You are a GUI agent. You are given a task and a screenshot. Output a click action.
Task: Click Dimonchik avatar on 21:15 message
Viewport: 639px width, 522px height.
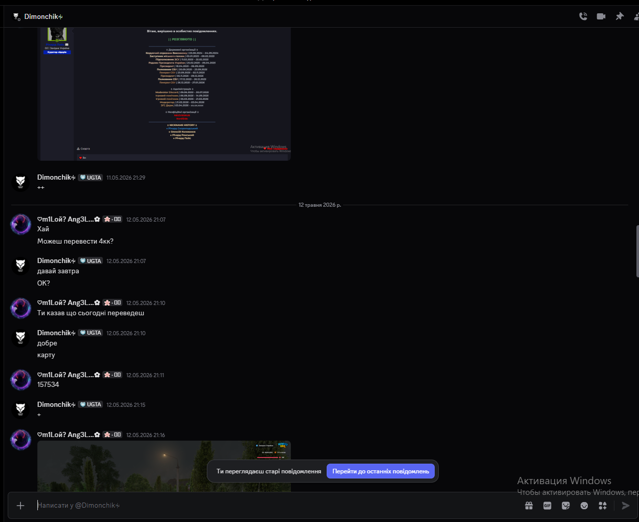point(20,409)
